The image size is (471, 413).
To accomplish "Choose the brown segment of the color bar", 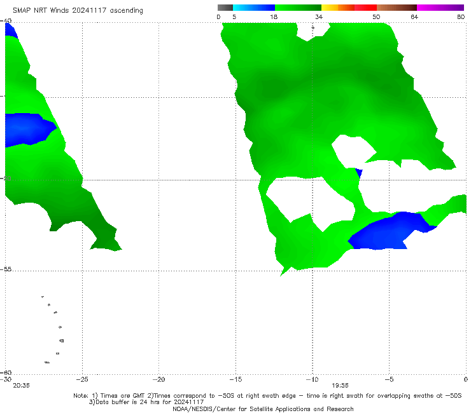I will pyautogui.click(x=397, y=8).
